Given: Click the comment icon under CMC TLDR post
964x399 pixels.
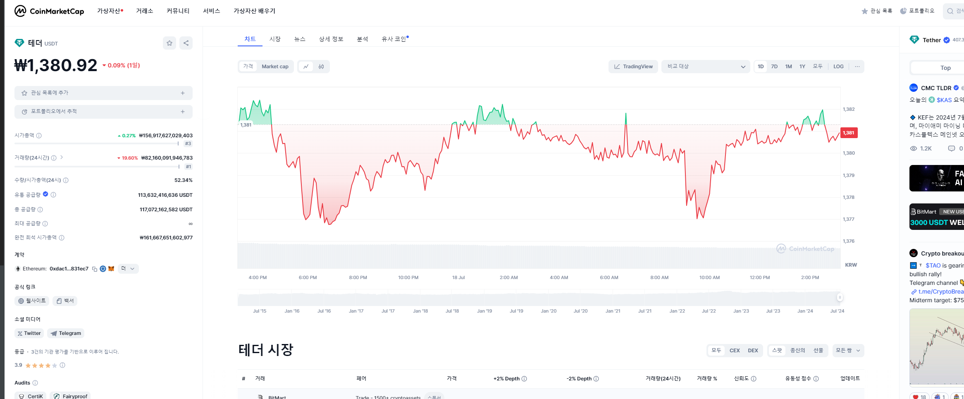Looking at the screenshot, I should (x=952, y=148).
